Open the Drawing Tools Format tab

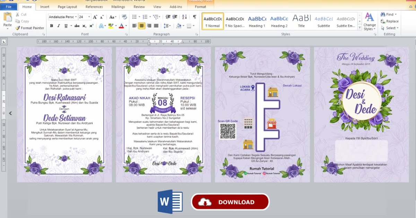[x=200, y=7]
